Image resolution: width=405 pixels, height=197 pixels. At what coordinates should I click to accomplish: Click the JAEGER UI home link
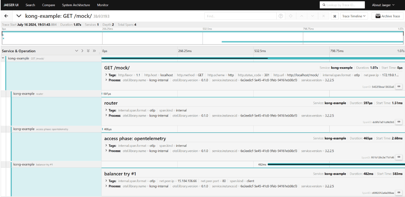(11, 5)
